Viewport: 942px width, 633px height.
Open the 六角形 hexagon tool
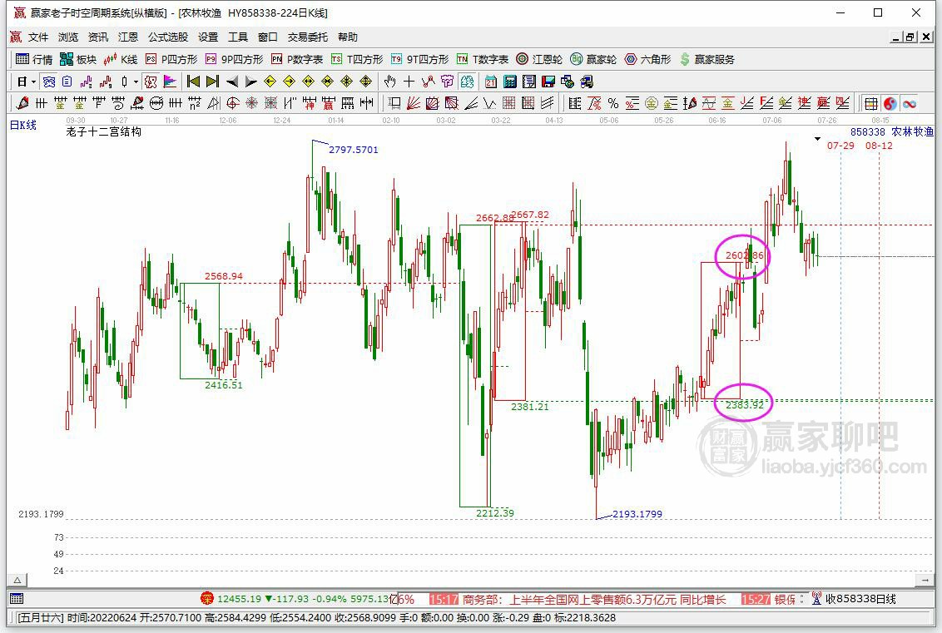(x=647, y=59)
